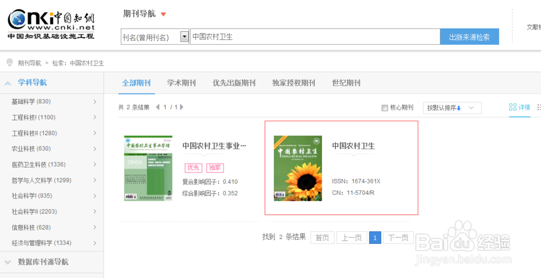Screen dimensions: 541x278
Task: Open the 期刊导航 breadcrumb link
Action: (29, 63)
